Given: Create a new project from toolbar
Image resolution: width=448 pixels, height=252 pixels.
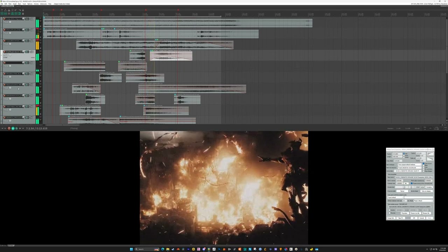Looking at the screenshot, I should tap(2, 10).
